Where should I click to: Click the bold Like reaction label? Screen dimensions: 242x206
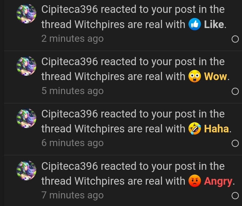214,25
